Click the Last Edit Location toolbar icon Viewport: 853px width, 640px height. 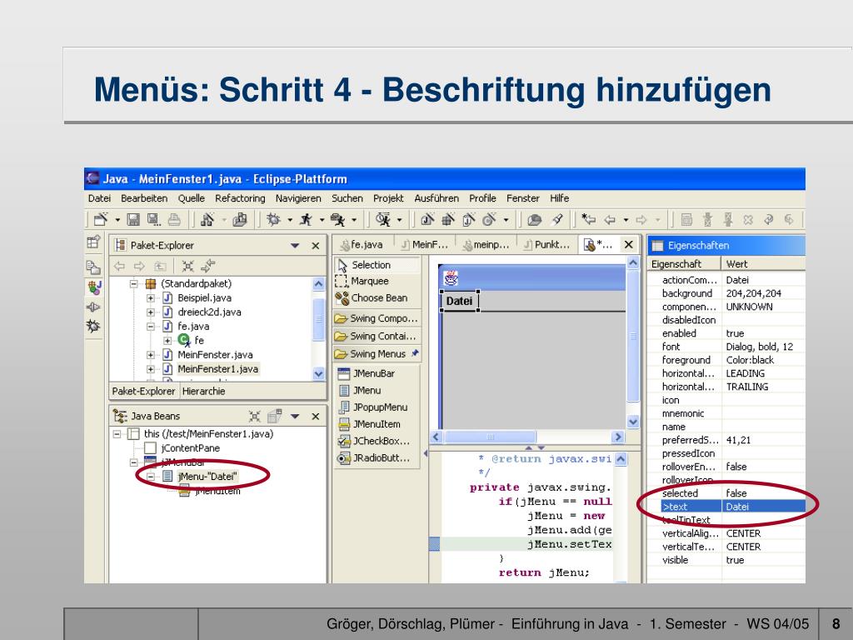(x=589, y=219)
